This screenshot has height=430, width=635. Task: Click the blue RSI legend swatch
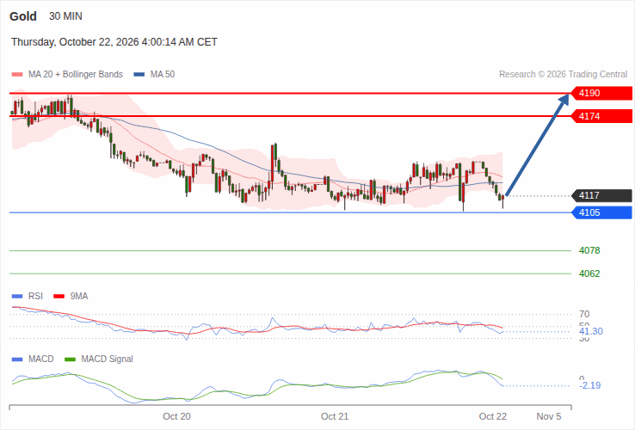[x=17, y=297]
